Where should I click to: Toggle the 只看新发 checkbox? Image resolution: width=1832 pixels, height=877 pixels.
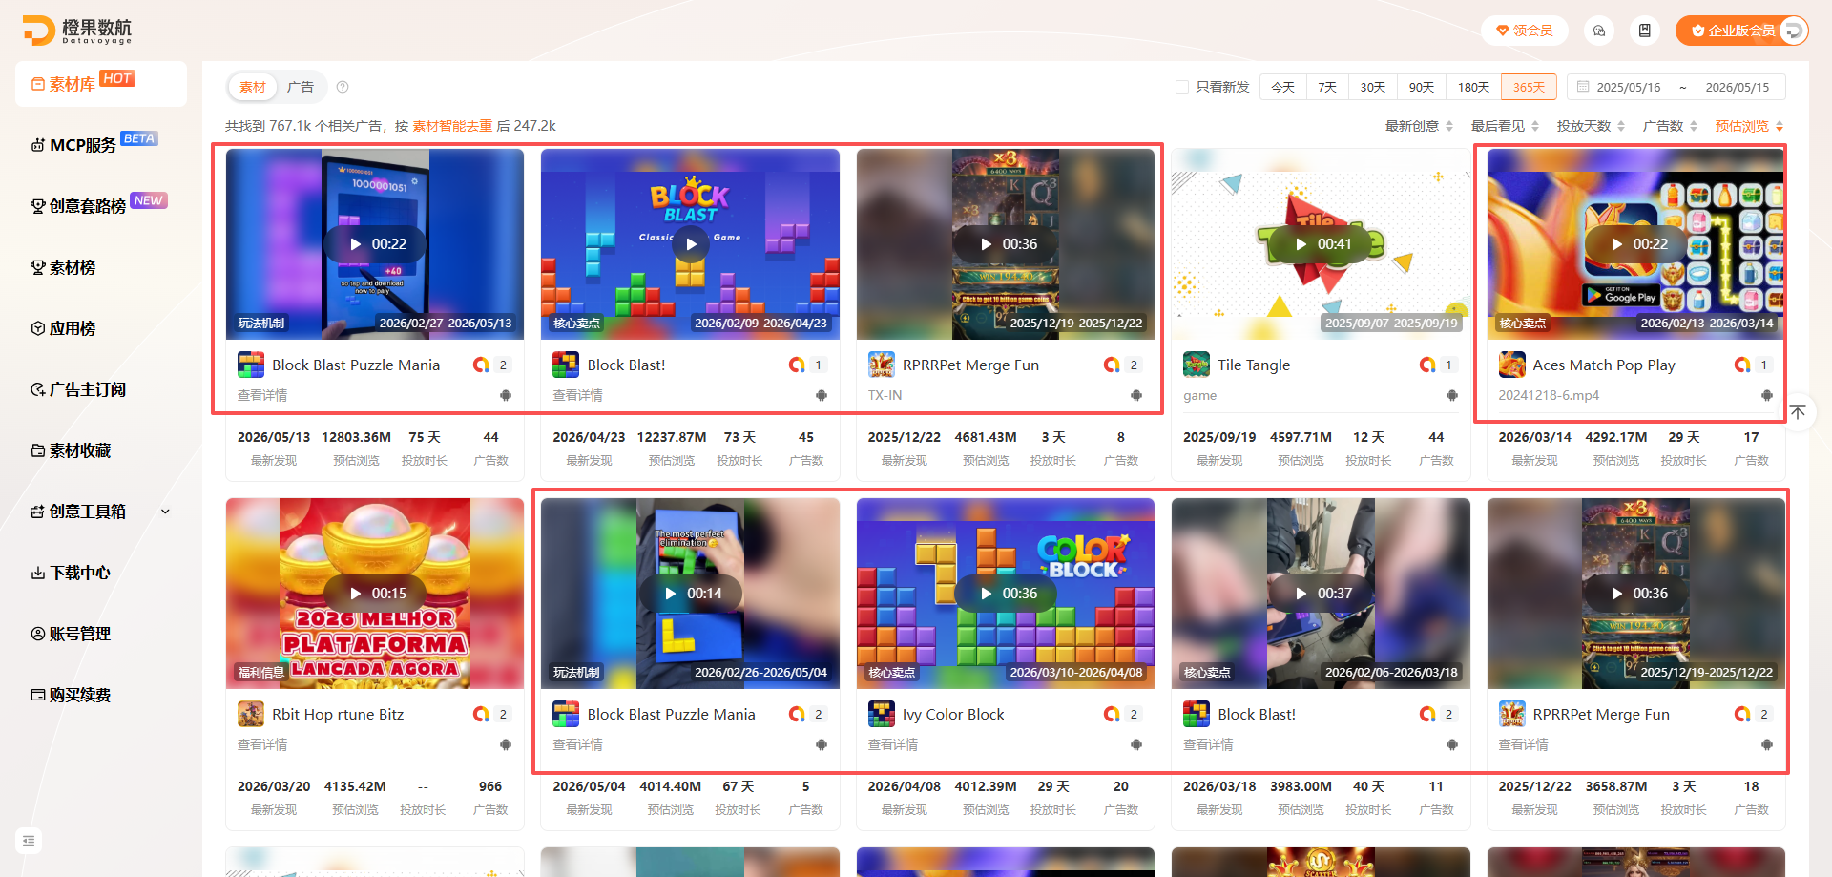tap(1182, 87)
